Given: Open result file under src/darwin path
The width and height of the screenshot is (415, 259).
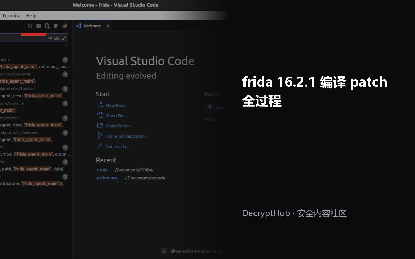Looking at the screenshot, I should click(x=35, y=74).
